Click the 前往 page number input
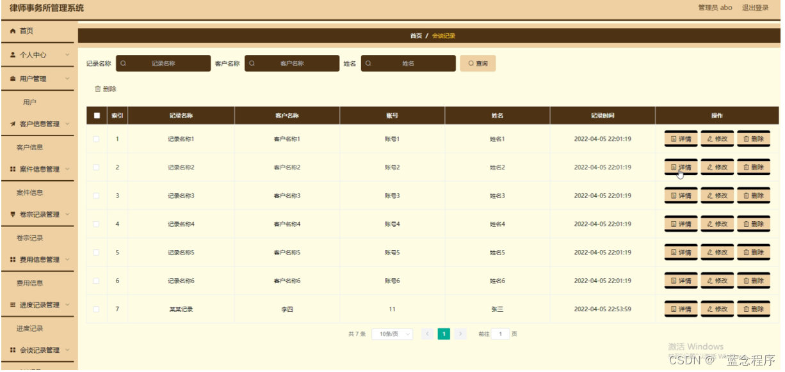The height and width of the screenshot is (372, 785). click(501, 334)
